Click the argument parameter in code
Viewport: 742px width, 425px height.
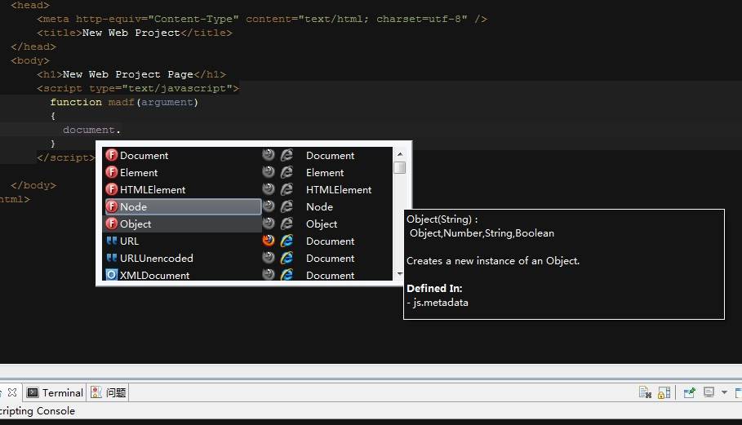pos(167,102)
